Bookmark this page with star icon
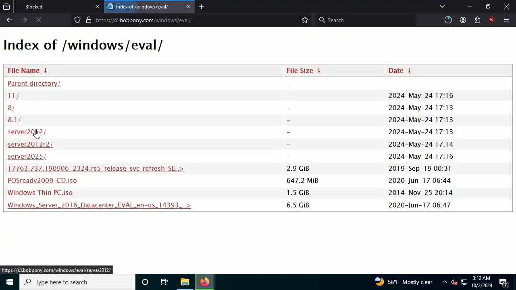This screenshot has width=516, height=290. point(305,20)
